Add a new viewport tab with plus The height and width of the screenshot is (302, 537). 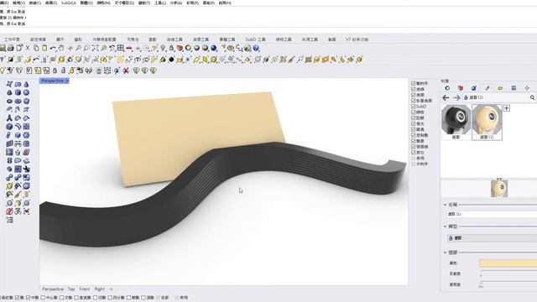(111, 289)
